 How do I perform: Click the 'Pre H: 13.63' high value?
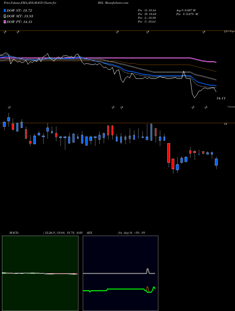point(147,14)
